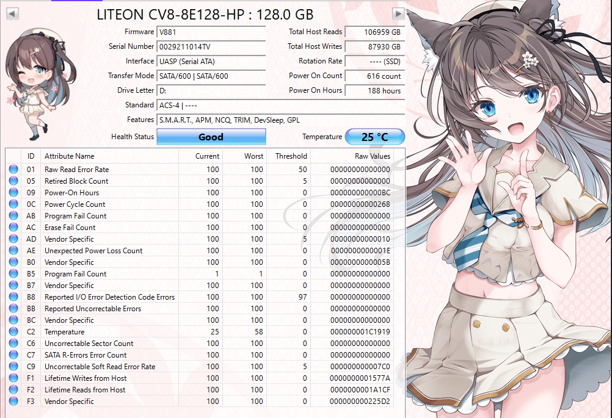Screen dimensions: 612x418
Task: Click status icon for Power Cycle Count
Action: (13, 204)
